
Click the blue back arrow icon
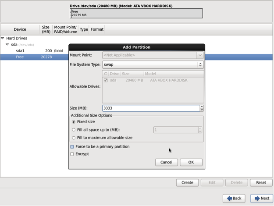(229, 198)
